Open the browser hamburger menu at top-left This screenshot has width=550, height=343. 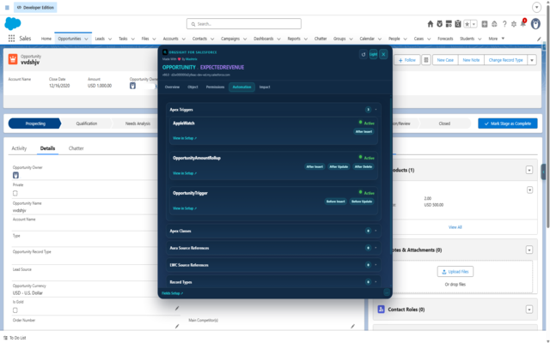click(x=7, y=8)
